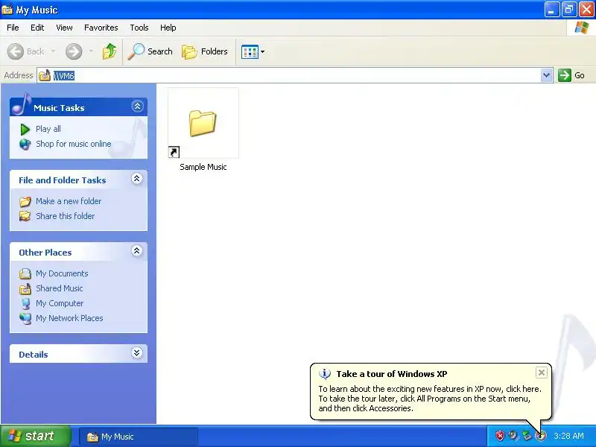
Task: Click Share this folder link
Action: point(65,216)
